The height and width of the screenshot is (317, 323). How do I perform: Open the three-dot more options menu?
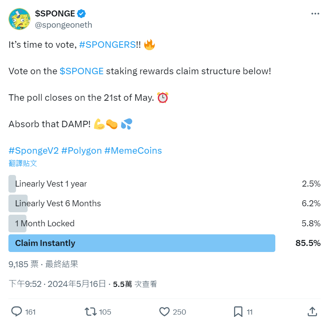[x=315, y=14]
